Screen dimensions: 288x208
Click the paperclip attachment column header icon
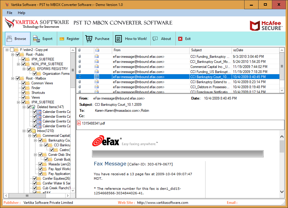[x=80, y=50]
